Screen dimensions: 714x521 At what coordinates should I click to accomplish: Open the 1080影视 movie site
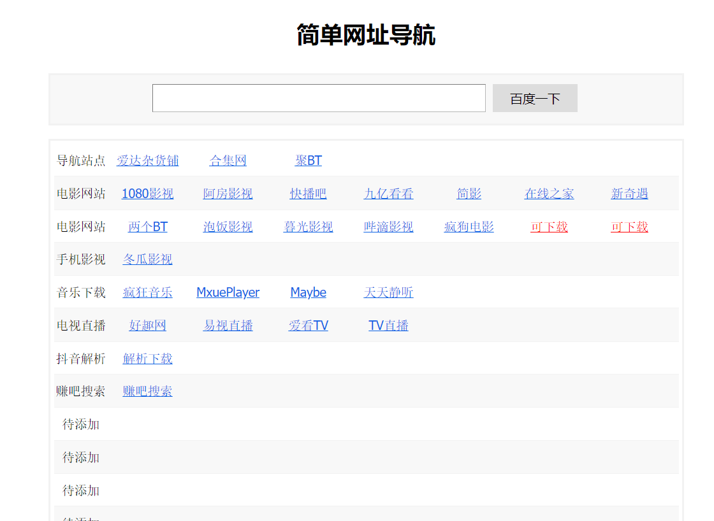tap(147, 193)
